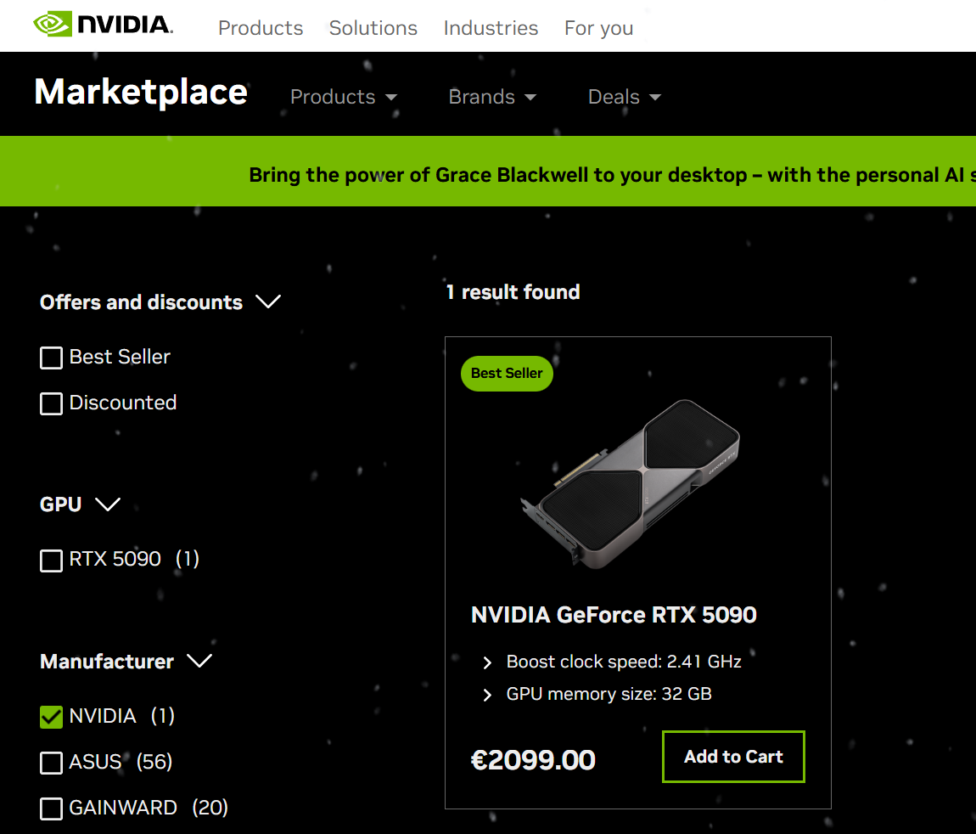The width and height of the screenshot is (976, 834).
Task: Collapse the Offers and discounts filter section
Action: click(x=269, y=301)
